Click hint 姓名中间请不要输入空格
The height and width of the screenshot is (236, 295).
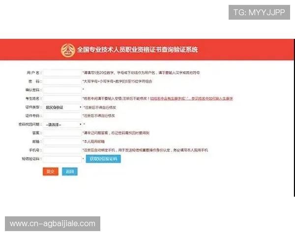coord(116,98)
